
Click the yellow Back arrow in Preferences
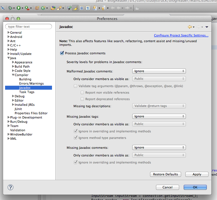pyautogui.click(x=190, y=27)
